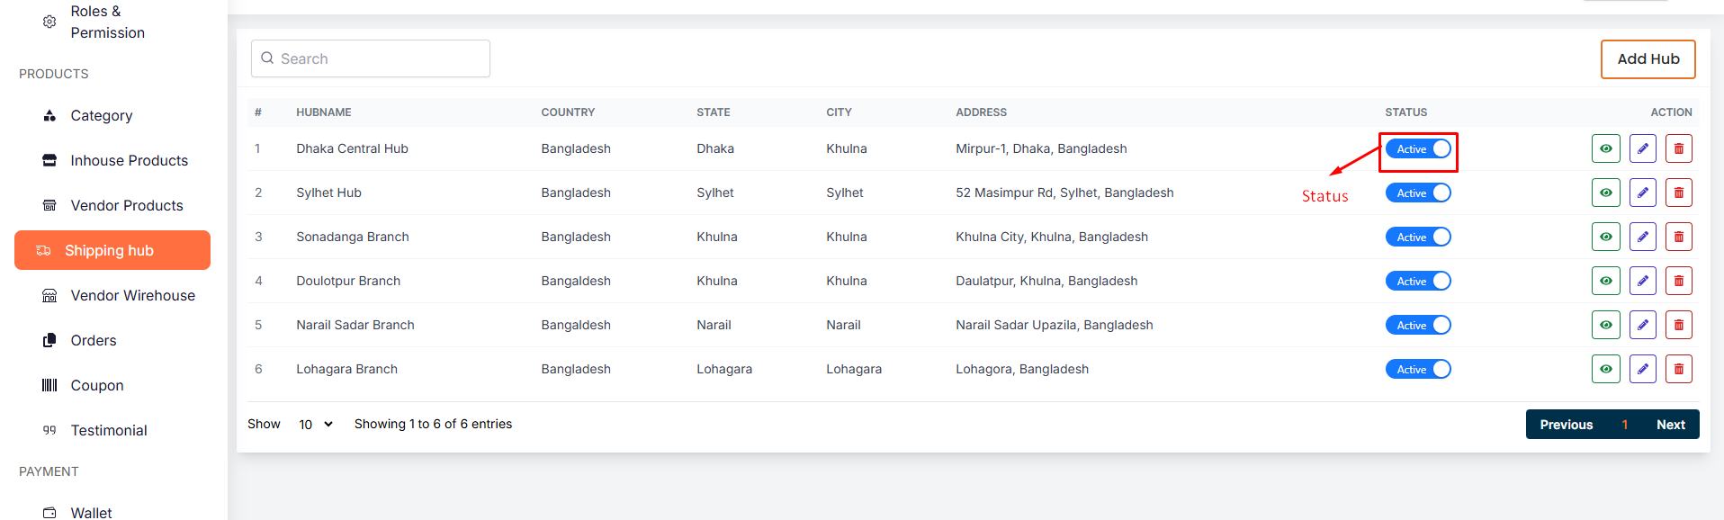Viewport: 1724px width, 520px height.
Task: Click the Previous pagination button
Action: click(x=1566, y=425)
